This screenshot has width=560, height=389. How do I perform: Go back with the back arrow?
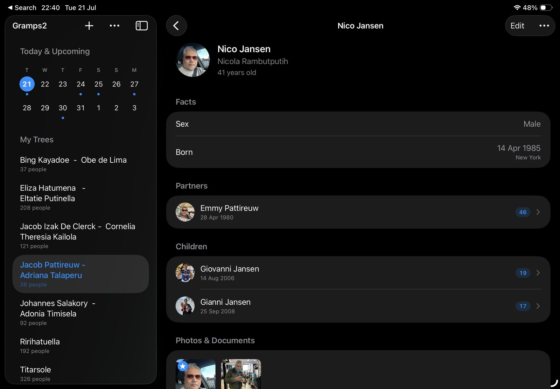(176, 26)
